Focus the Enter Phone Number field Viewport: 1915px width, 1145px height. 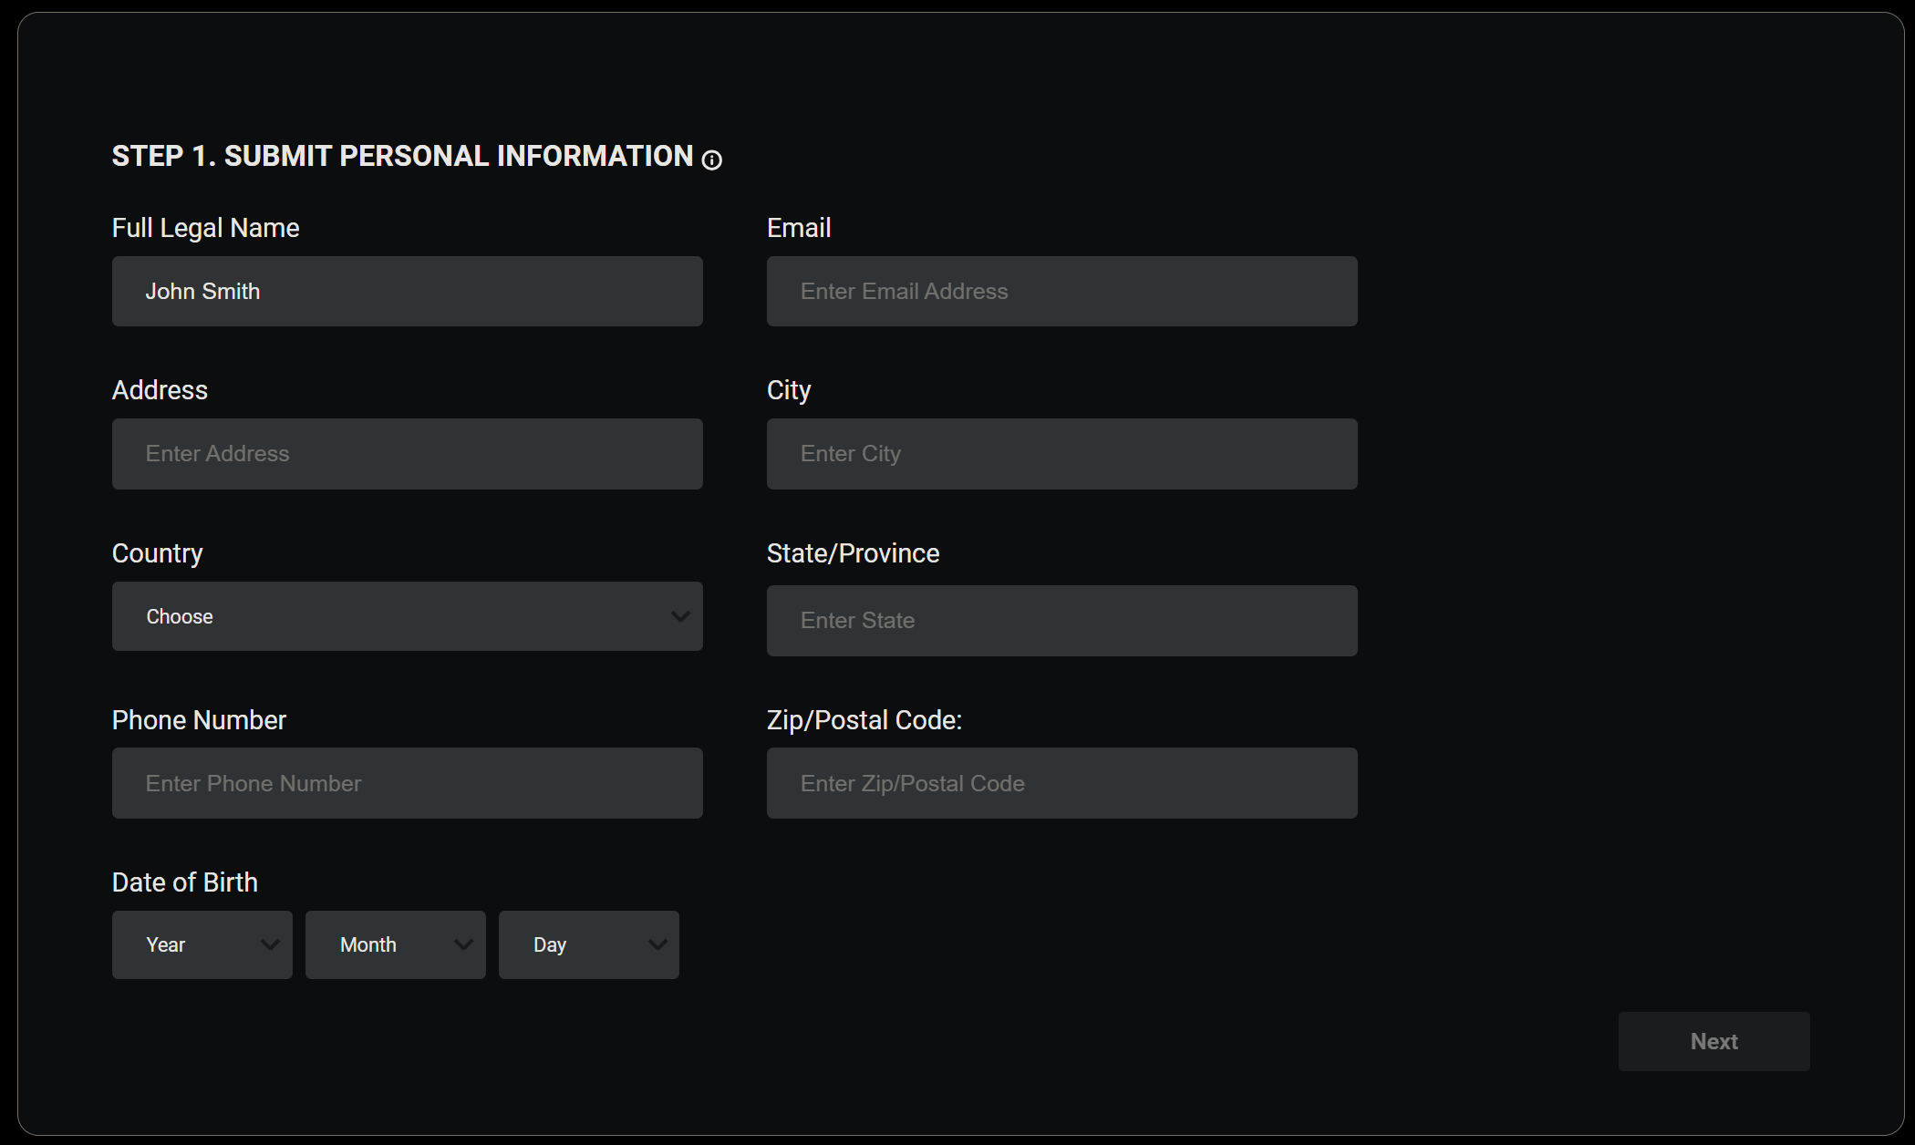click(407, 783)
